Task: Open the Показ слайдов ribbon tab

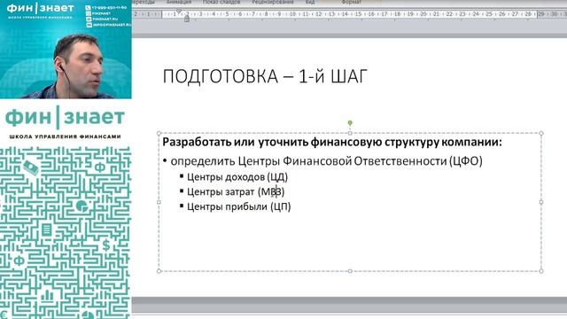Action: click(x=221, y=2)
